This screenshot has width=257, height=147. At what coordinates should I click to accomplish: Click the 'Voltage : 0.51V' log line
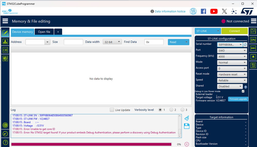pos(28,126)
